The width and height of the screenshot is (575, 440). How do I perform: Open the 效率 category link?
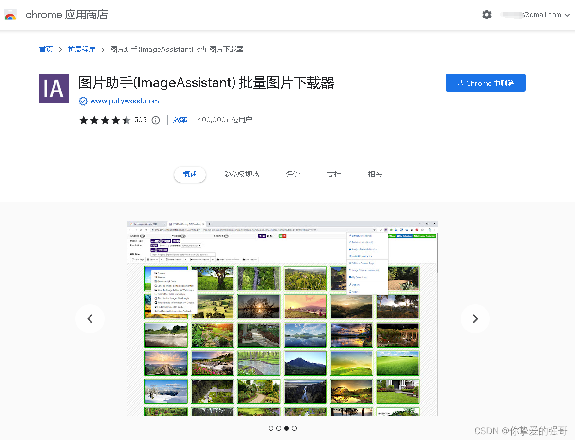pos(180,120)
